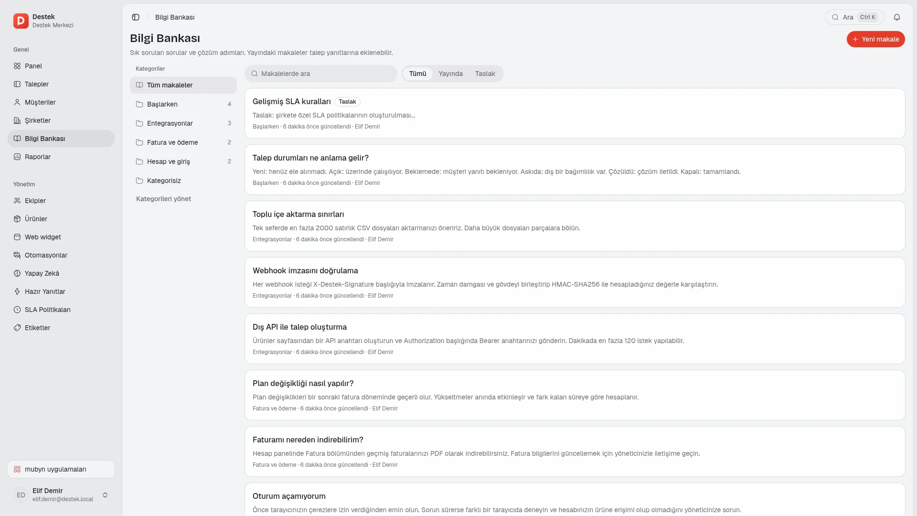Viewport: 917px width, 516px height.
Task: Switch to Yayında filter tab
Action: (x=450, y=74)
